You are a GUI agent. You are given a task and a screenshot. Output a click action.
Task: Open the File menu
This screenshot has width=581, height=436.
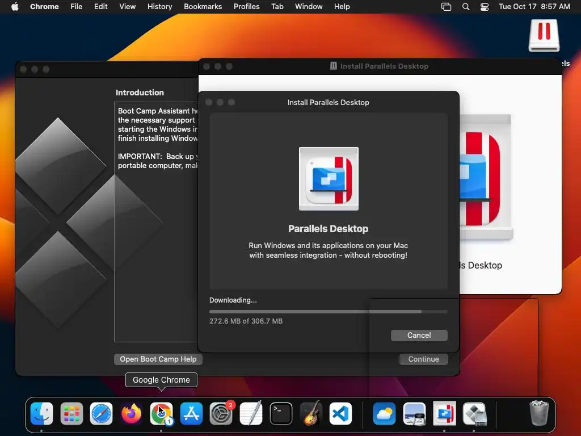click(77, 6)
